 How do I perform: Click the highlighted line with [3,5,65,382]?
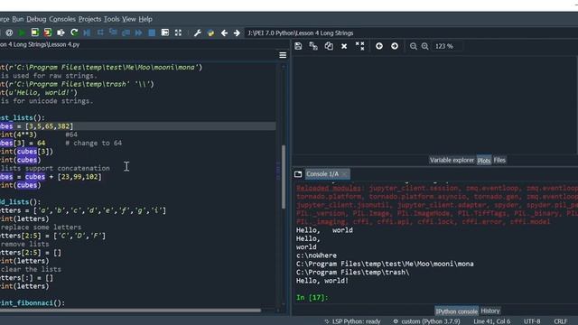pos(138,126)
